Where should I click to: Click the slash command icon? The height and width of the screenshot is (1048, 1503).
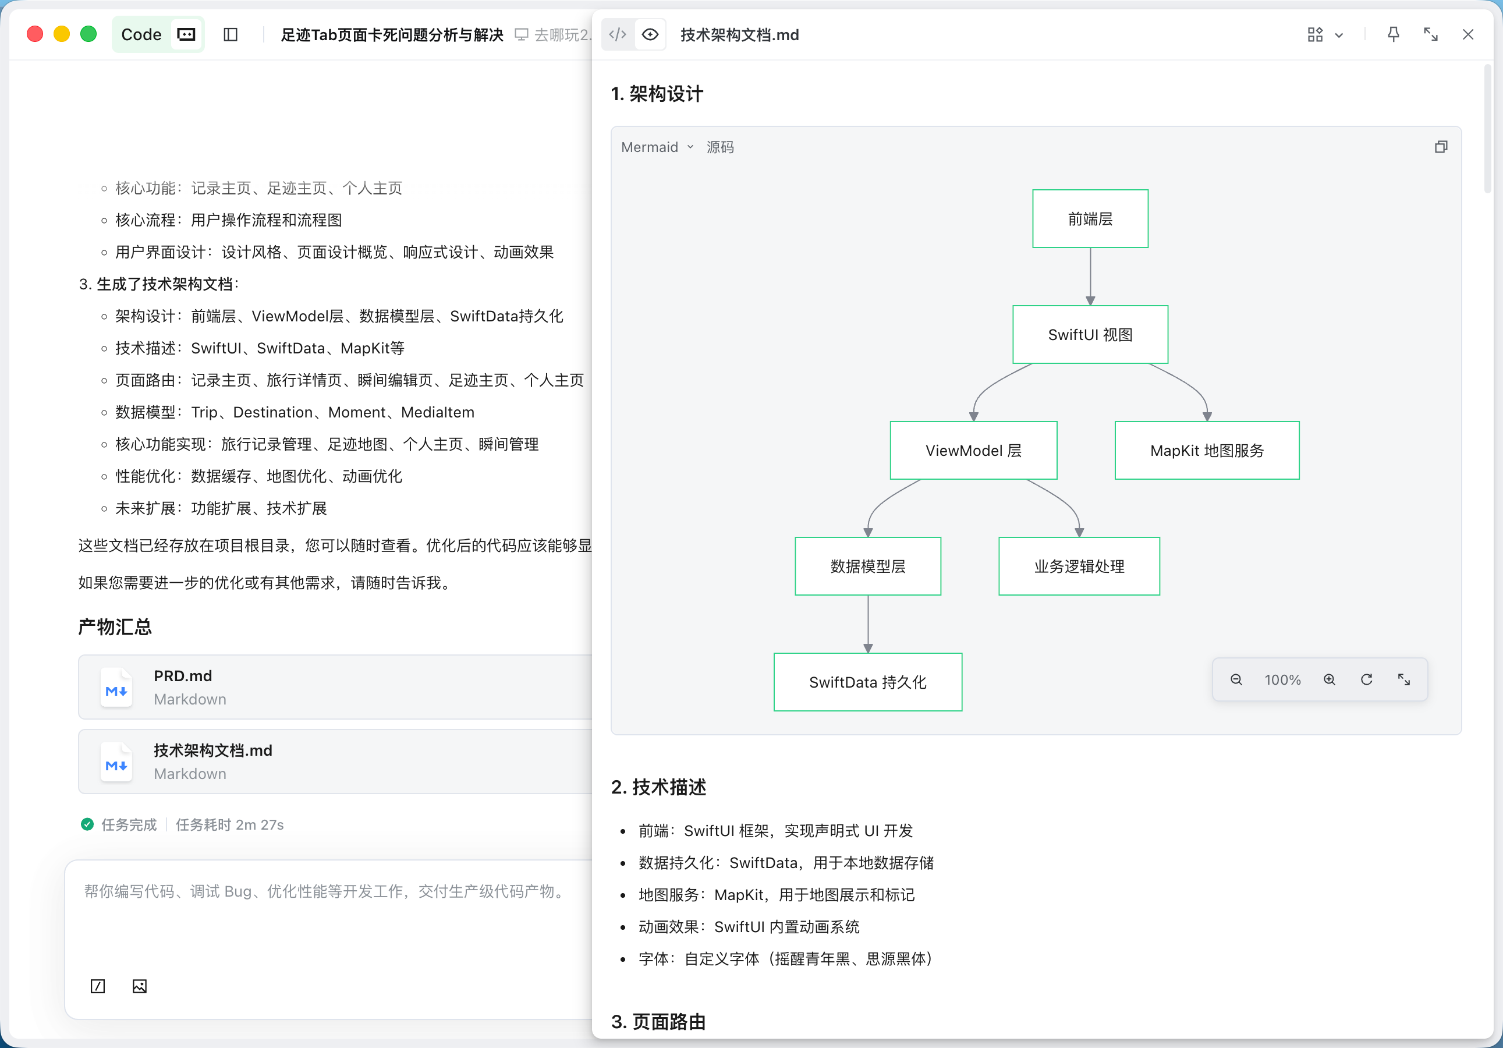pyautogui.click(x=98, y=986)
